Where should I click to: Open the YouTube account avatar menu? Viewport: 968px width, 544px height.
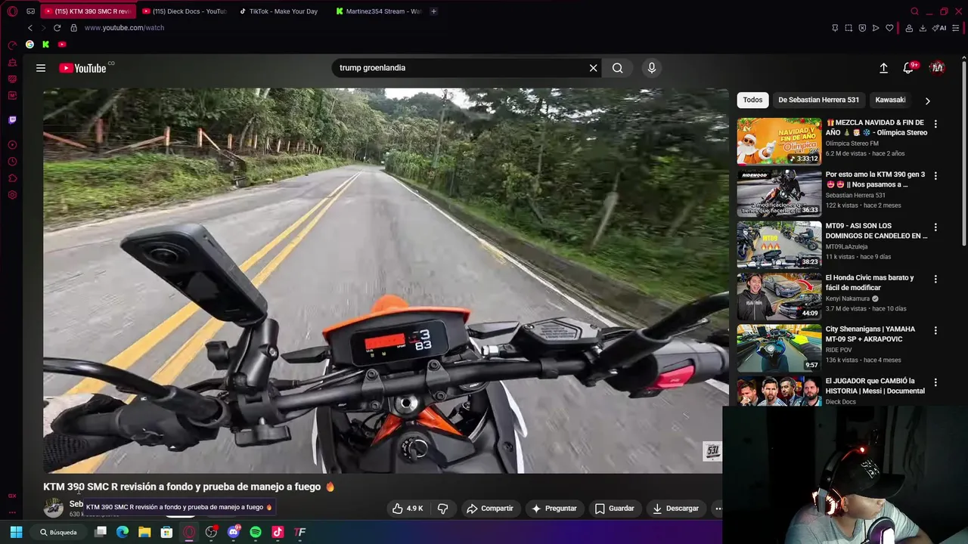(x=938, y=68)
